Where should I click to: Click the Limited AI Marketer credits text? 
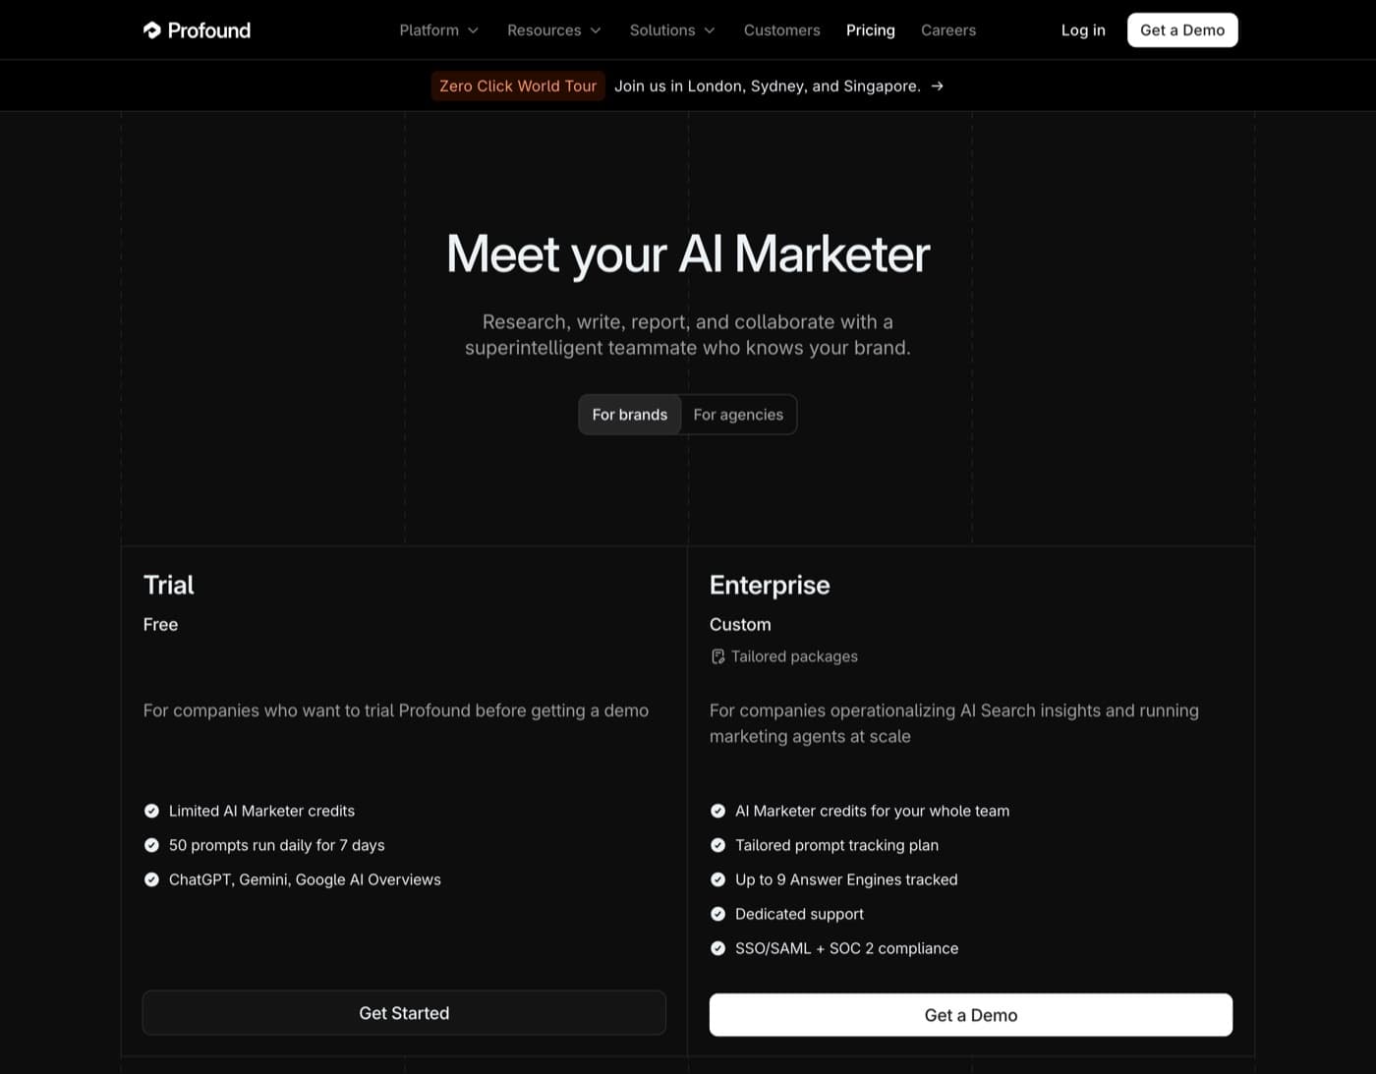[x=261, y=811]
